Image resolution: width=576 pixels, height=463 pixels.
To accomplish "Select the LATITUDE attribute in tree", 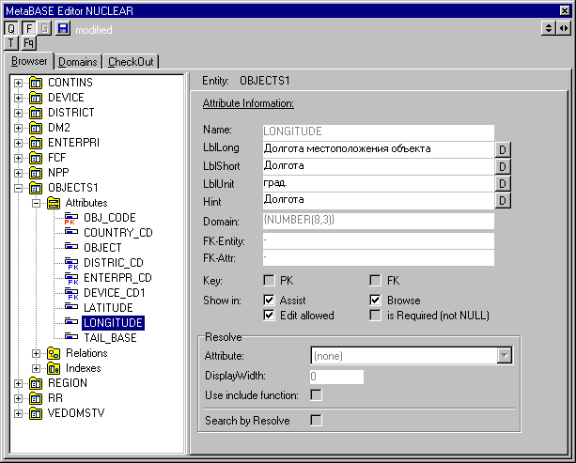I will [x=108, y=308].
